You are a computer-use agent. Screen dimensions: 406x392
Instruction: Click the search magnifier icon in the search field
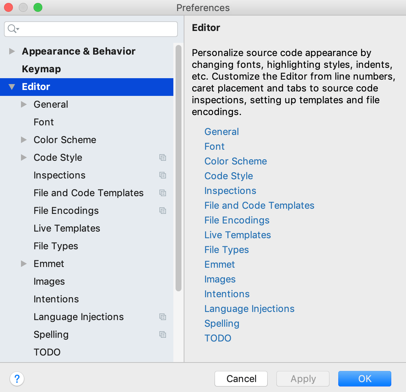13,29
